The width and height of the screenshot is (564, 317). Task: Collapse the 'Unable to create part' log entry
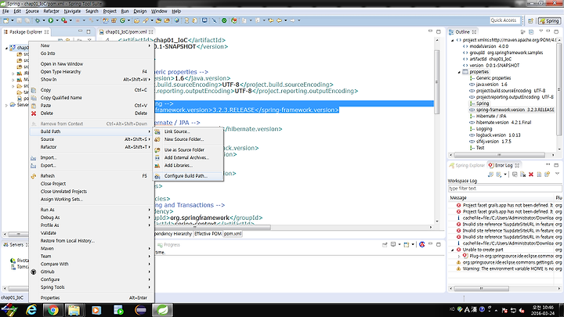453,250
